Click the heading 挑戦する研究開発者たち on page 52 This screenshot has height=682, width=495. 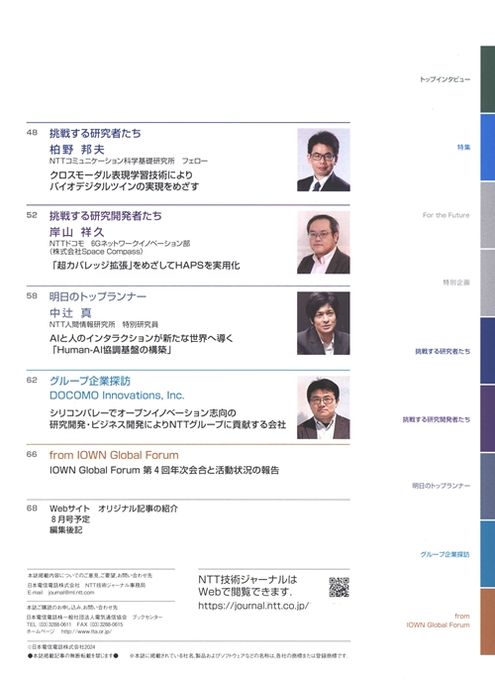pyautogui.click(x=106, y=216)
